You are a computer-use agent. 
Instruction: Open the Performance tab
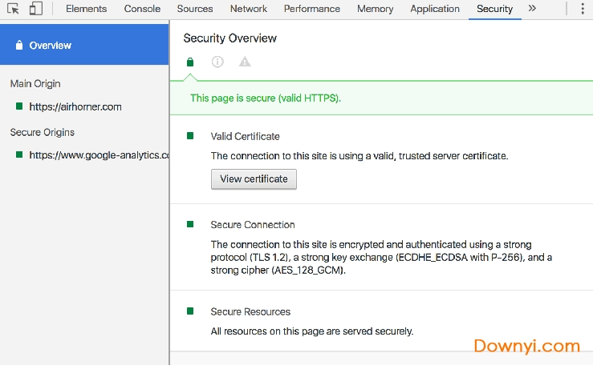point(312,9)
